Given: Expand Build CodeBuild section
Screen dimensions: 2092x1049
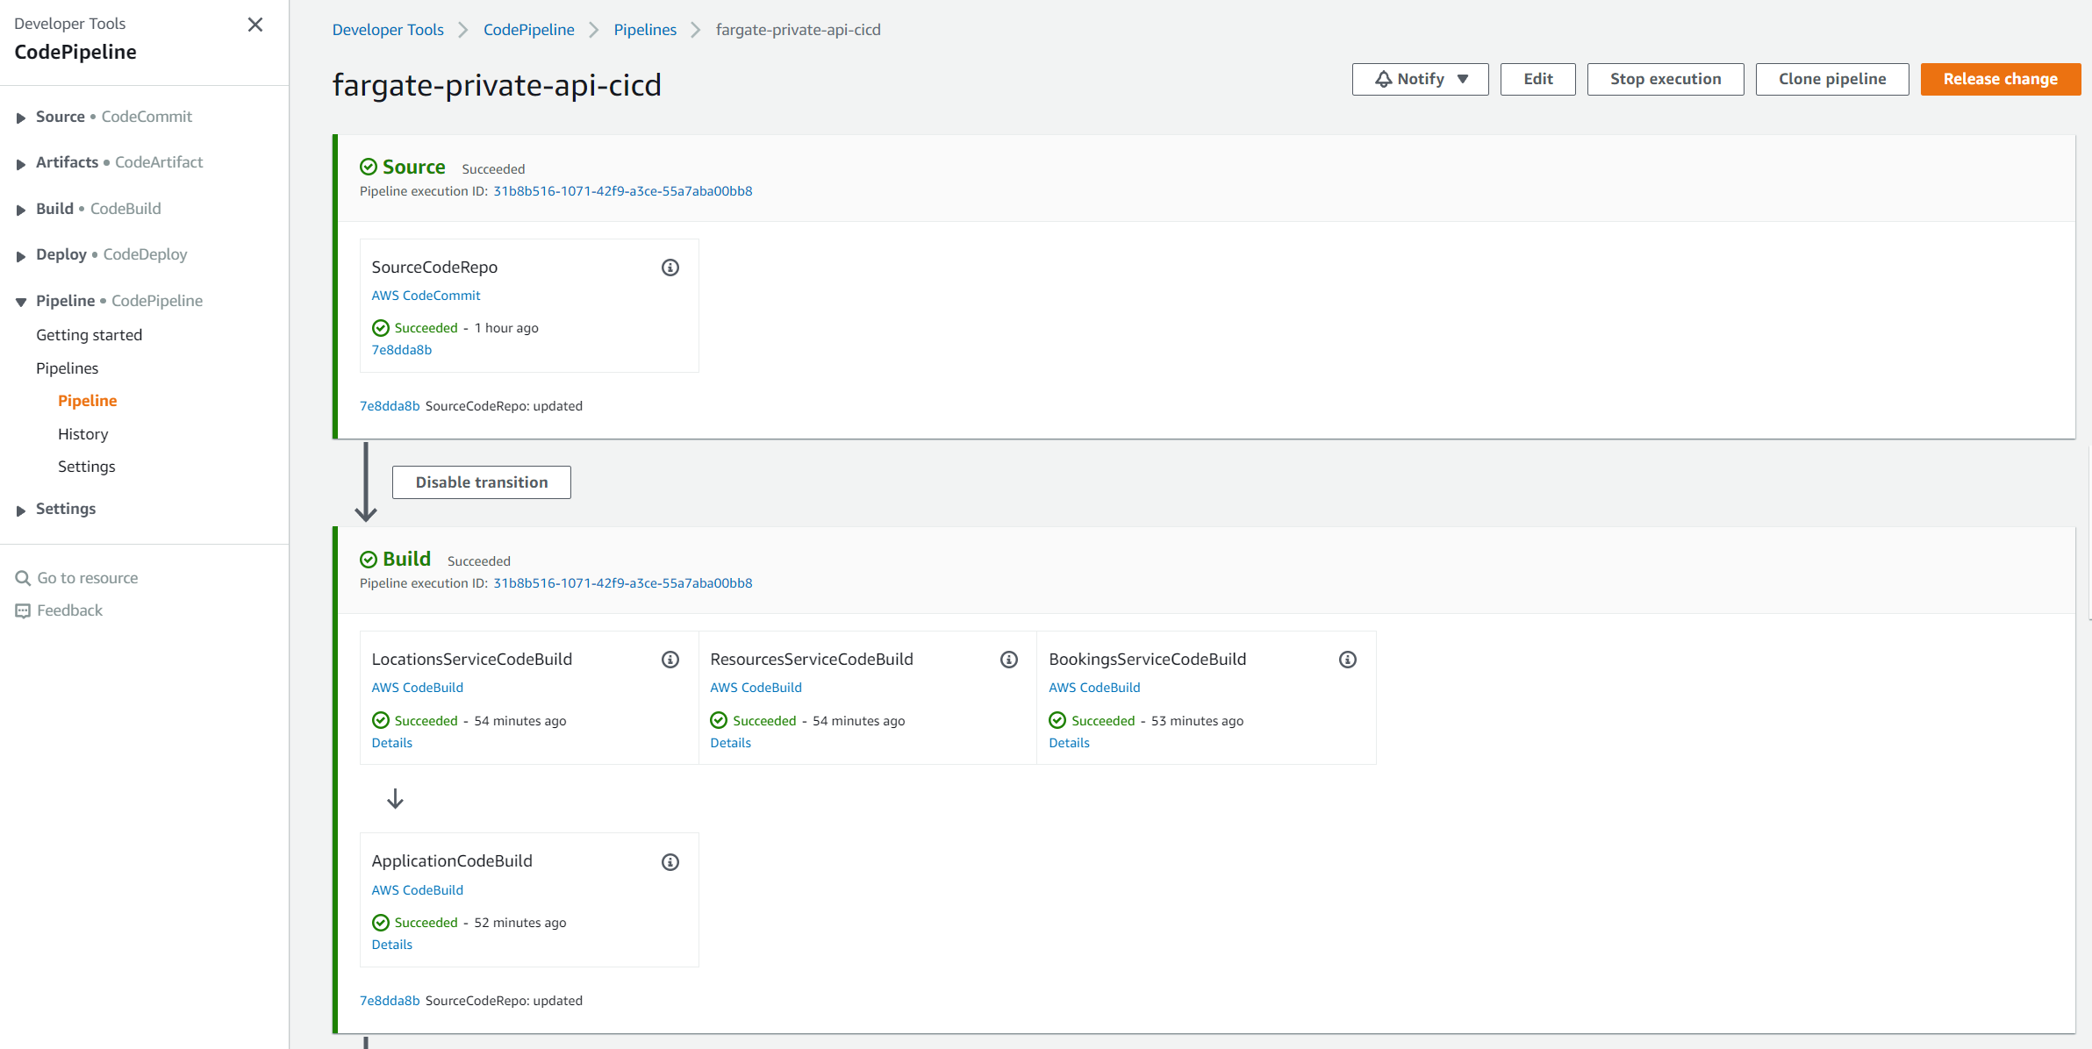Looking at the screenshot, I should (x=20, y=210).
